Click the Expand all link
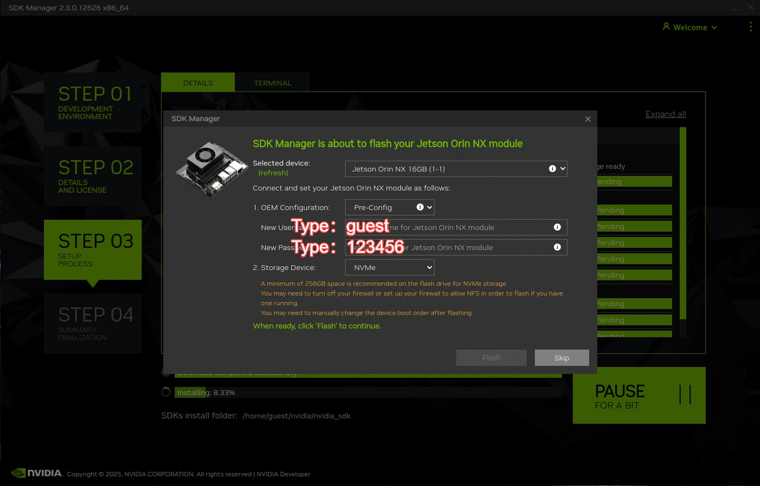Viewport: 760px width, 486px height. (666, 114)
